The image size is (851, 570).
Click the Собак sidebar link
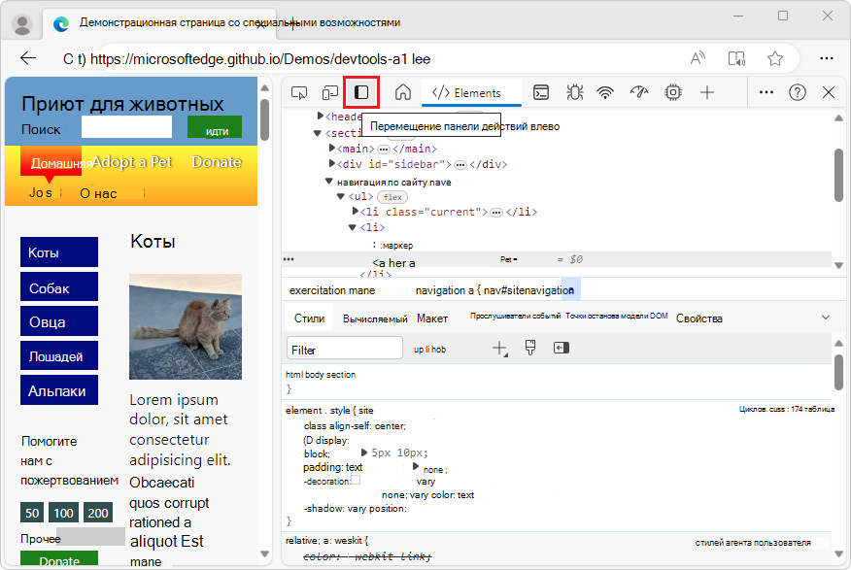tap(59, 286)
